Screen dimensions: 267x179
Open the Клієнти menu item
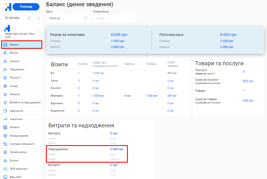tap(15, 61)
